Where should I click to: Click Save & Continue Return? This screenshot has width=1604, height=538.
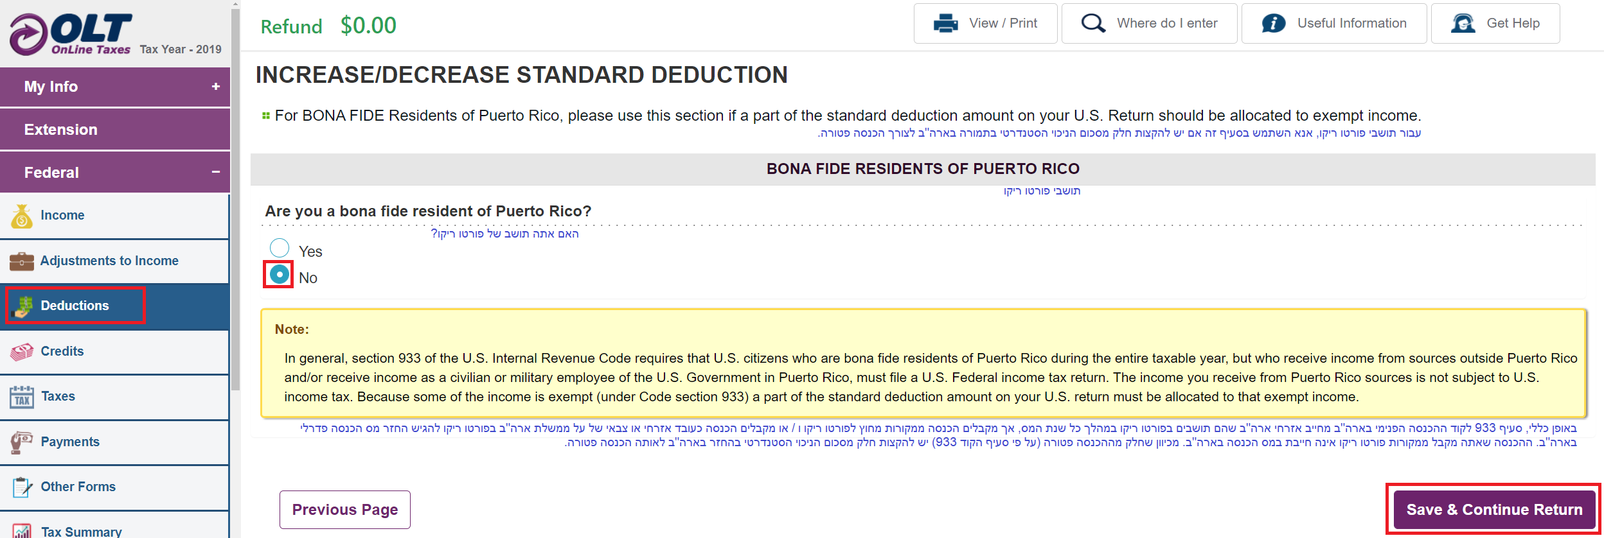pos(1494,510)
